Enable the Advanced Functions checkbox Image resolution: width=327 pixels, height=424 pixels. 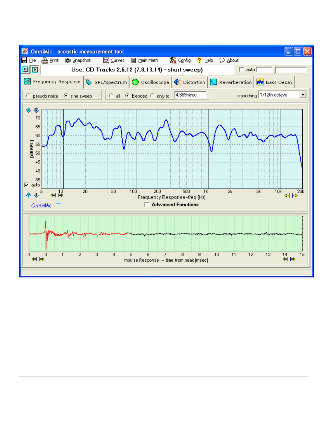tap(147, 205)
